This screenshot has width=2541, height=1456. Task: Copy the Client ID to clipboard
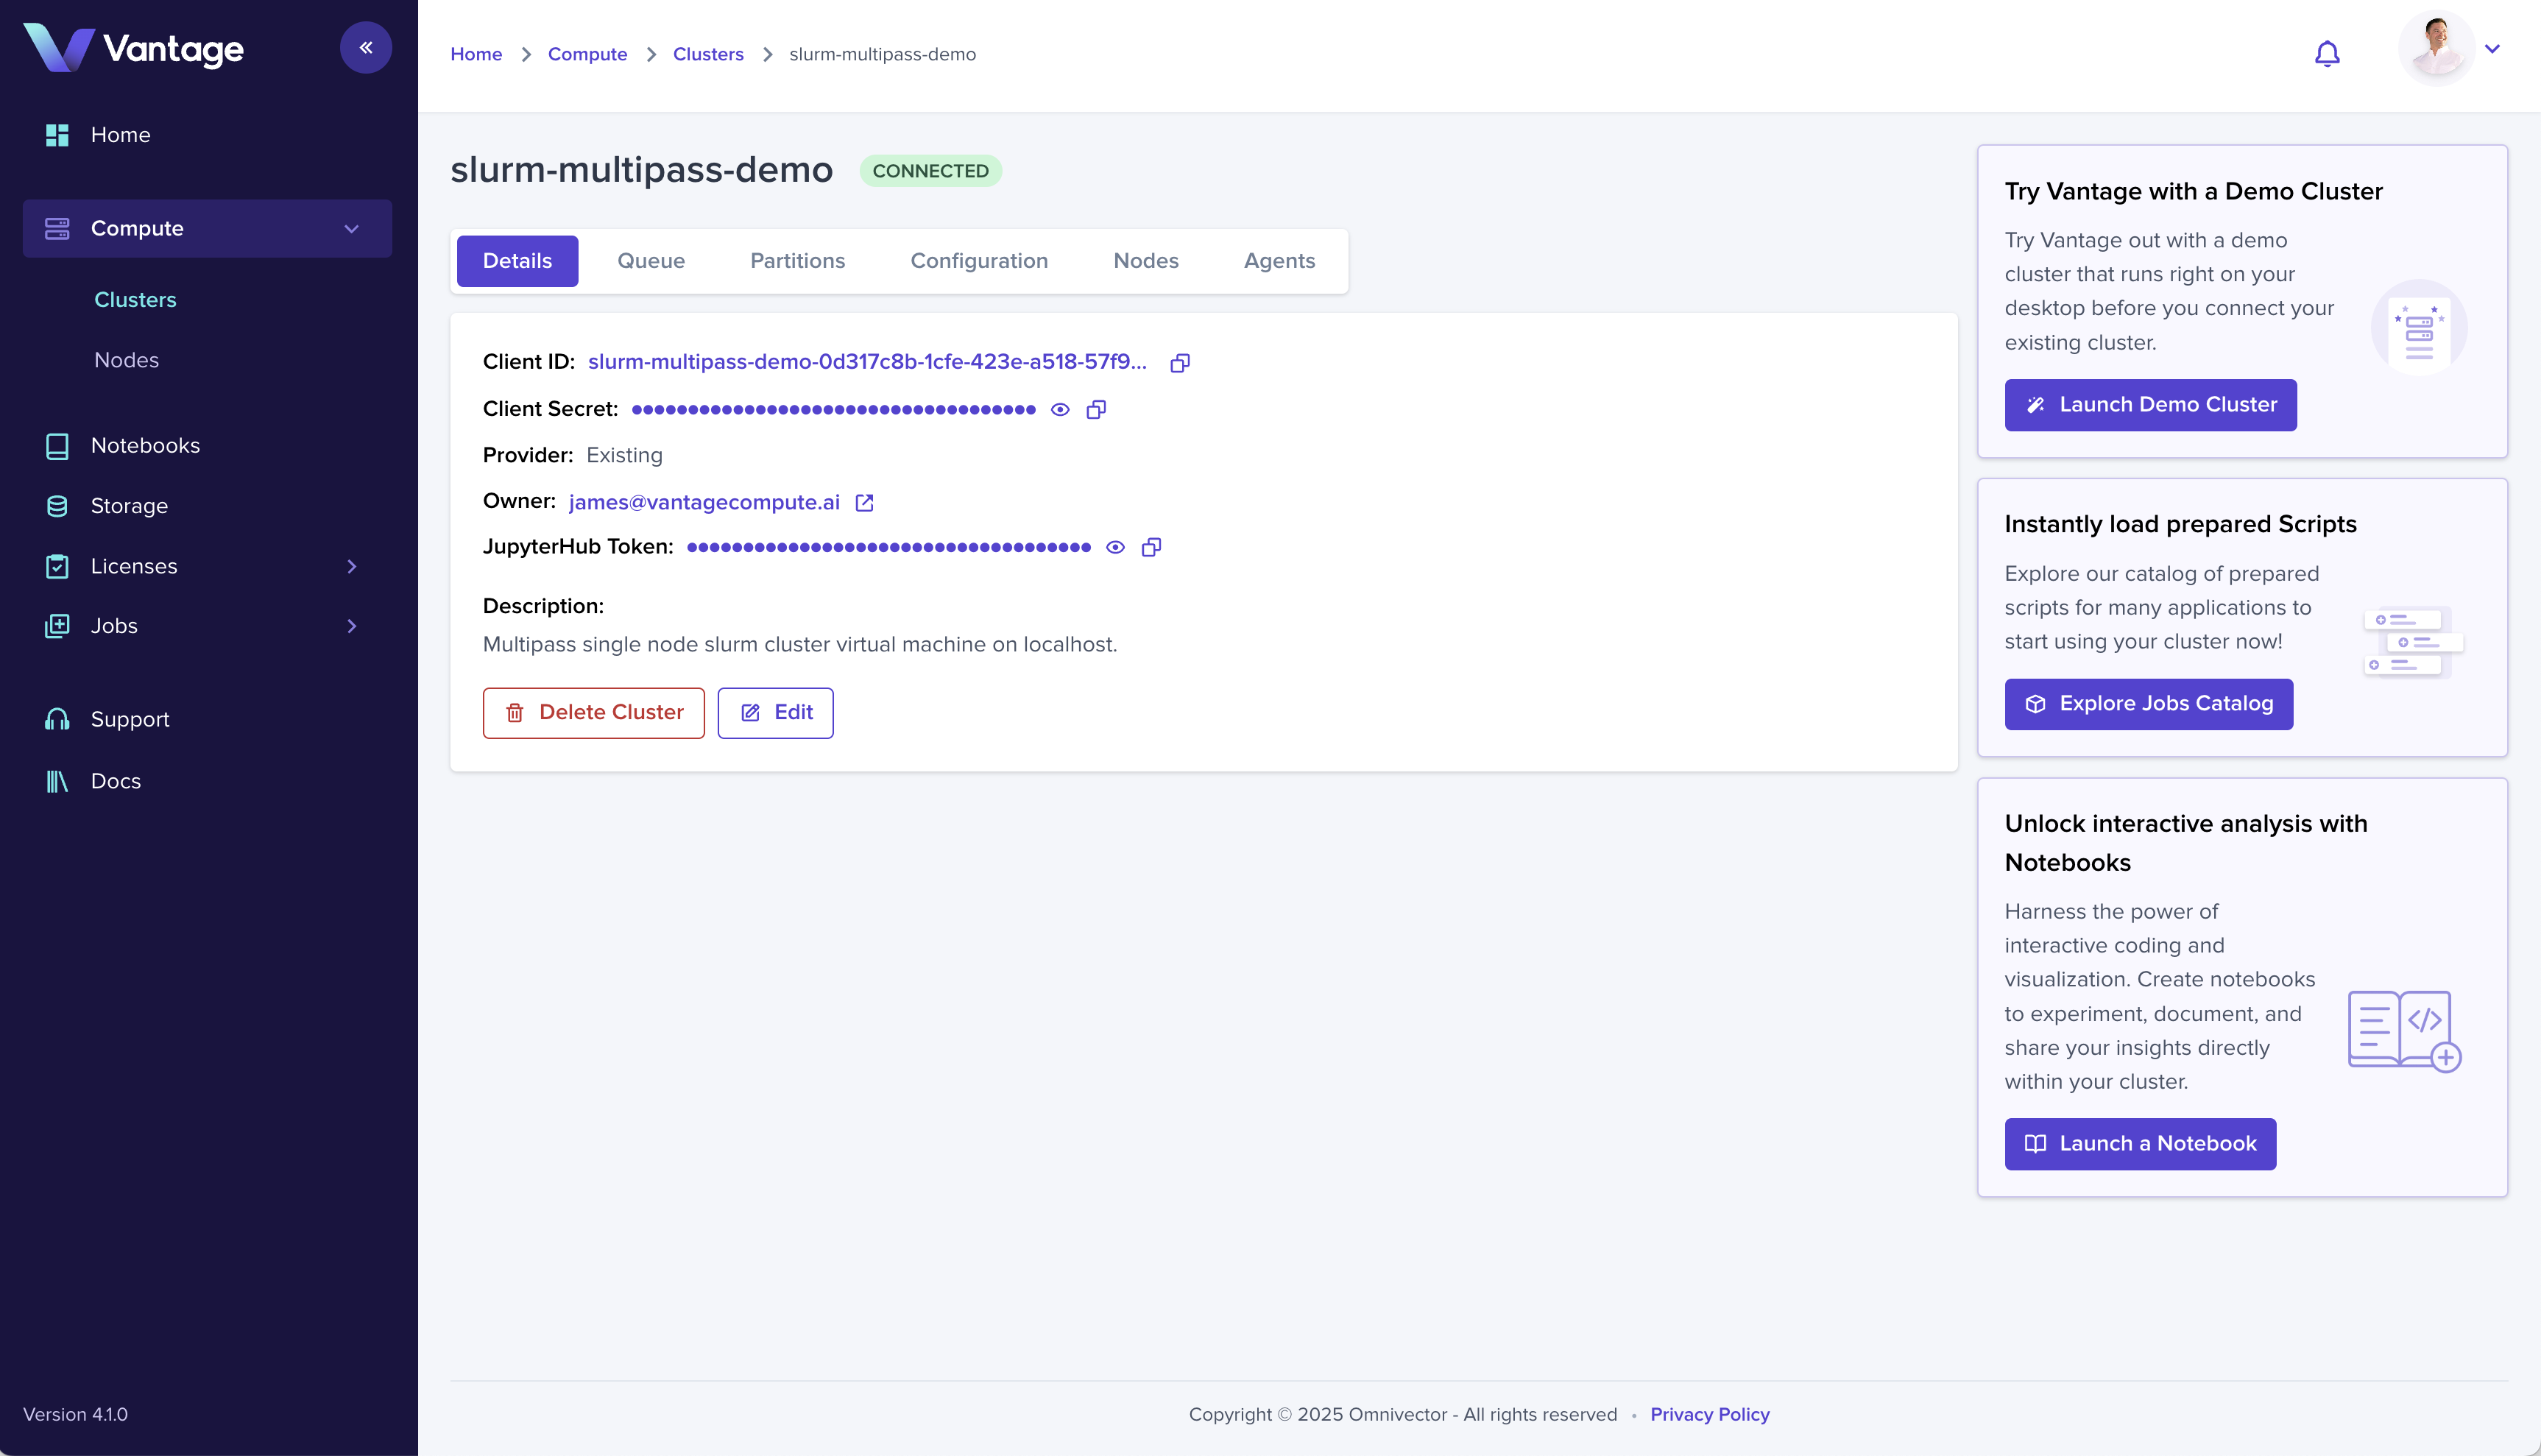(x=1180, y=363)
